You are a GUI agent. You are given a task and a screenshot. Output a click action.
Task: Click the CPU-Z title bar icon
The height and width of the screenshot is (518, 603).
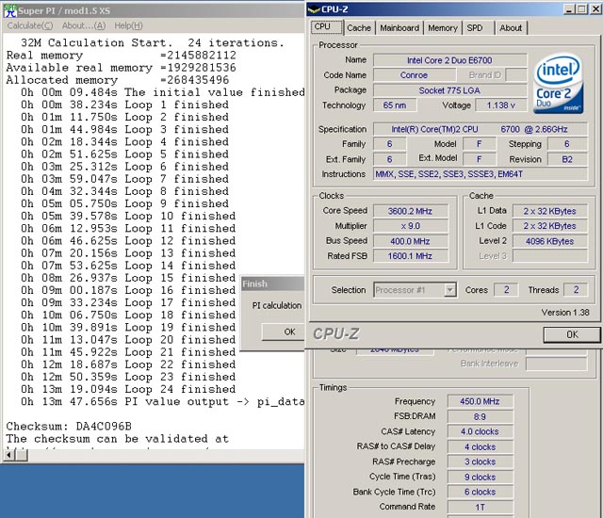pos(314,9)
